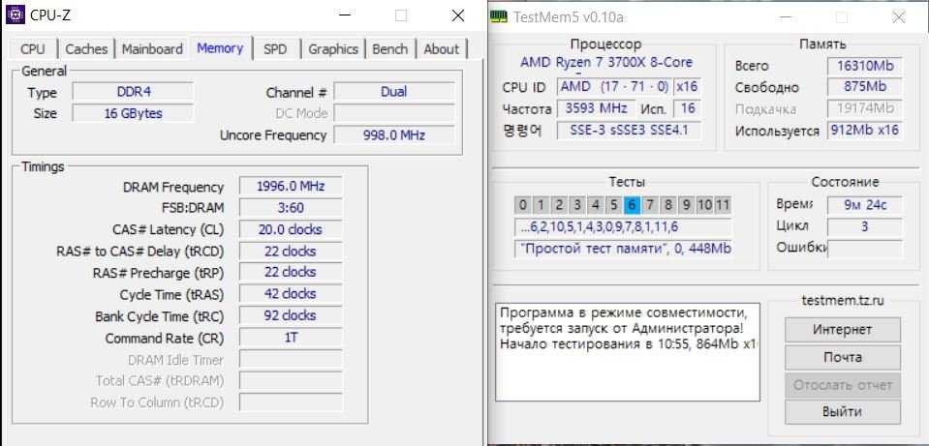Click the CAS# Latency value field
Screen dimensions: 929x446
coord(291,229)
